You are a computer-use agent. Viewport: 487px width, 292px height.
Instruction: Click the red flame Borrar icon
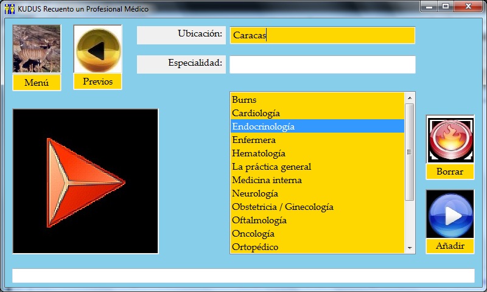click(x=450, y=139)
